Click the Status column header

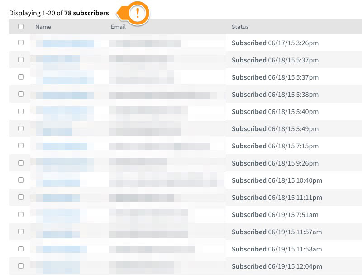click(240, 27)
